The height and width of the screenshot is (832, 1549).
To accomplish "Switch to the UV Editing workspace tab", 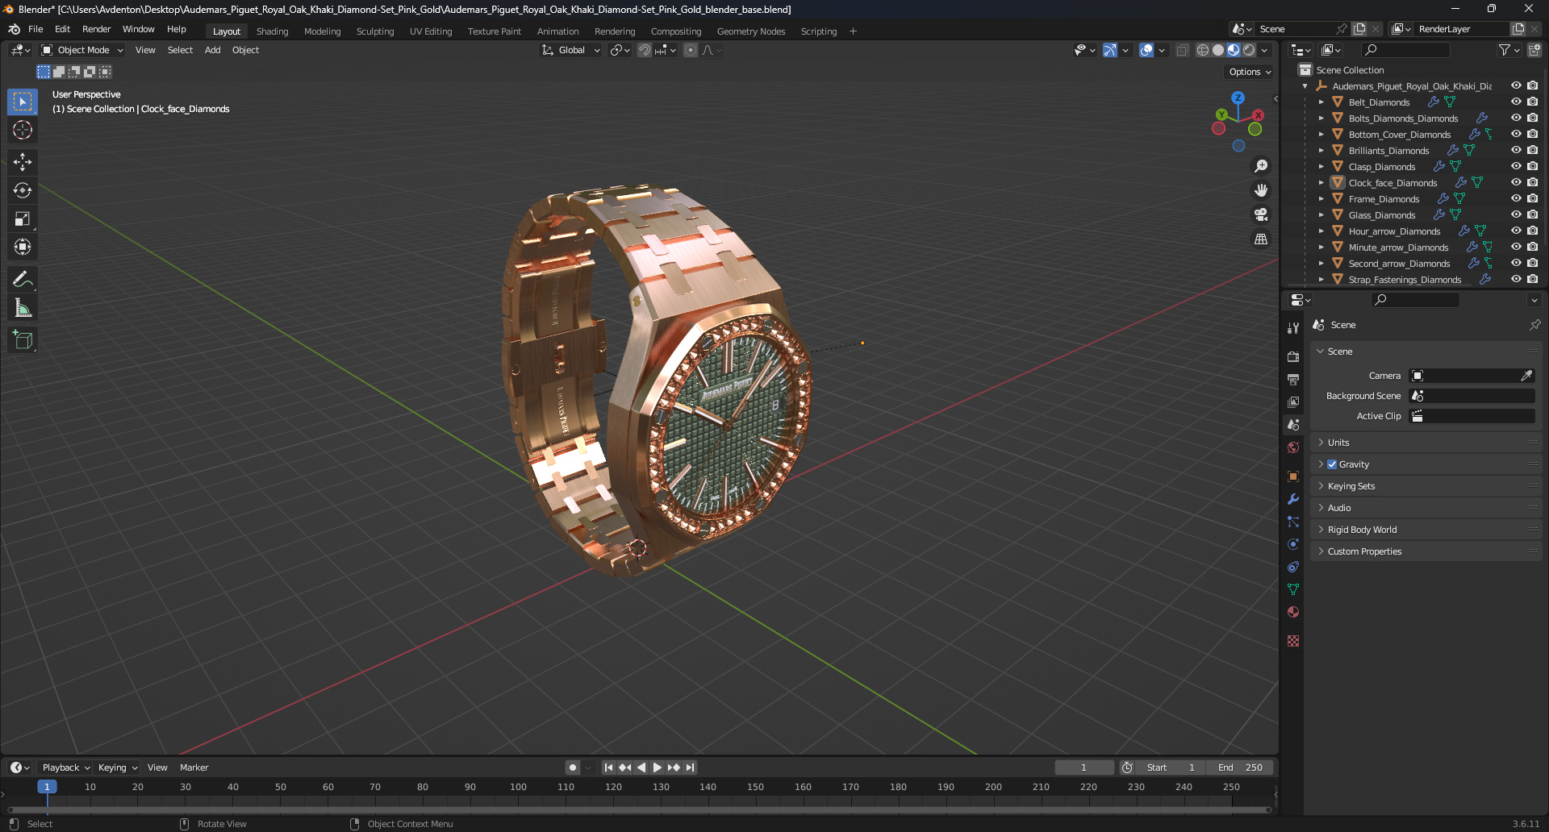I will pyautogui.click(x=431, y=31).
